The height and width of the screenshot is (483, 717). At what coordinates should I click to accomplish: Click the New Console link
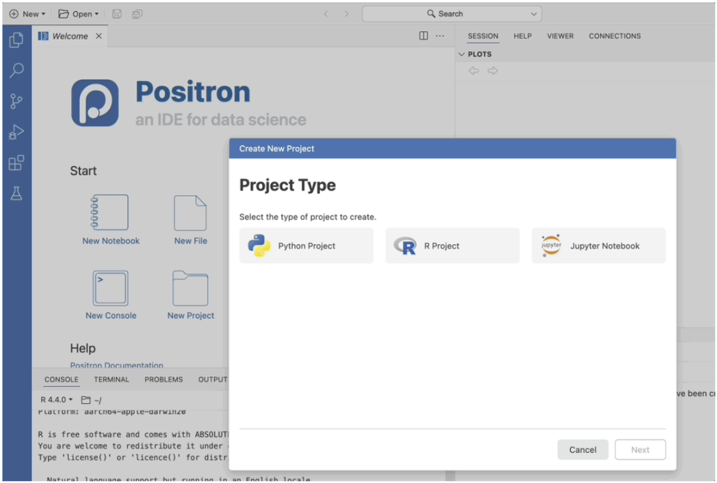[111, 315]
